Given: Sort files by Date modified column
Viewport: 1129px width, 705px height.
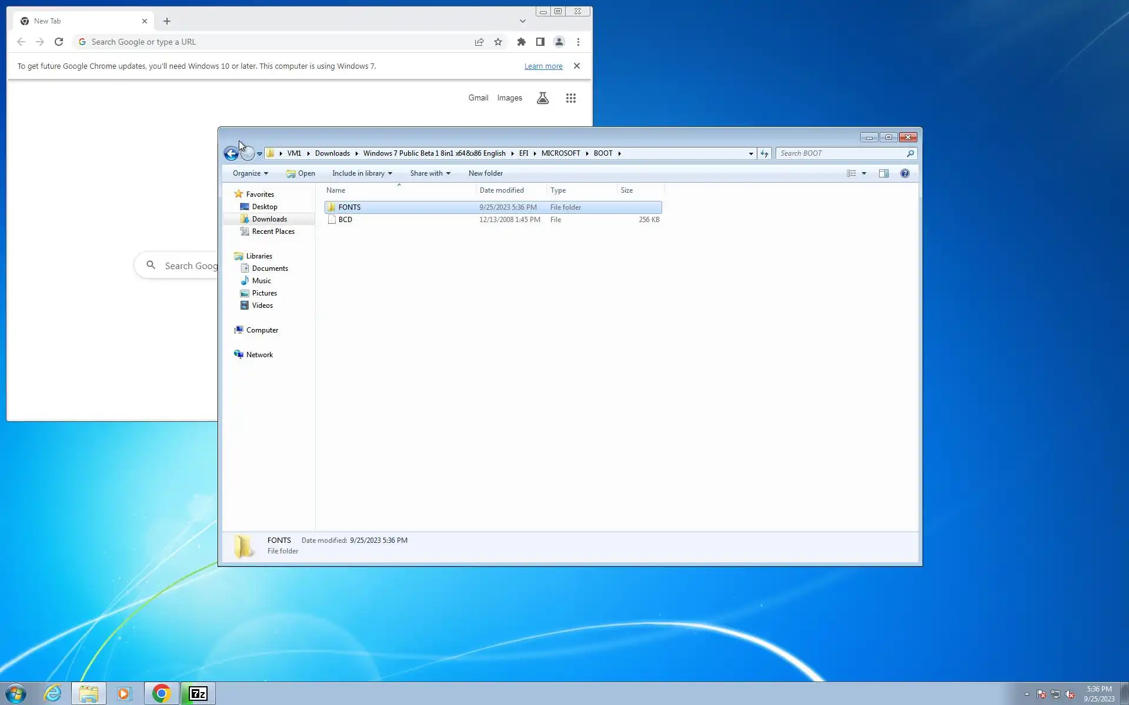Looking at the screenshot, I should [x=502, y=190].
